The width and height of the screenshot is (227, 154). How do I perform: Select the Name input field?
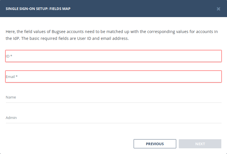coord(113,97)
